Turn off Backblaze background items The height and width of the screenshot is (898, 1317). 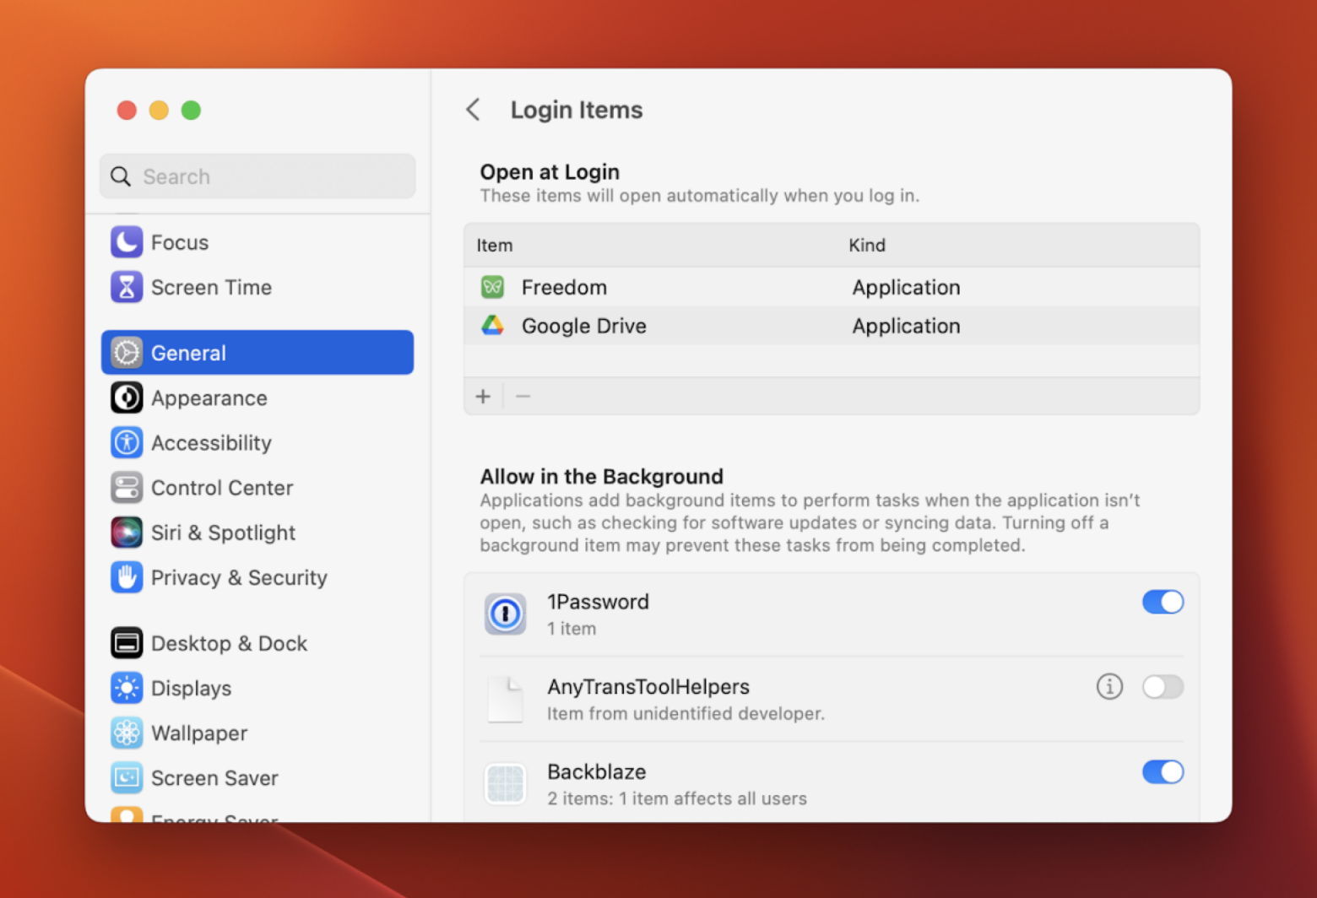coord(1163,771)
